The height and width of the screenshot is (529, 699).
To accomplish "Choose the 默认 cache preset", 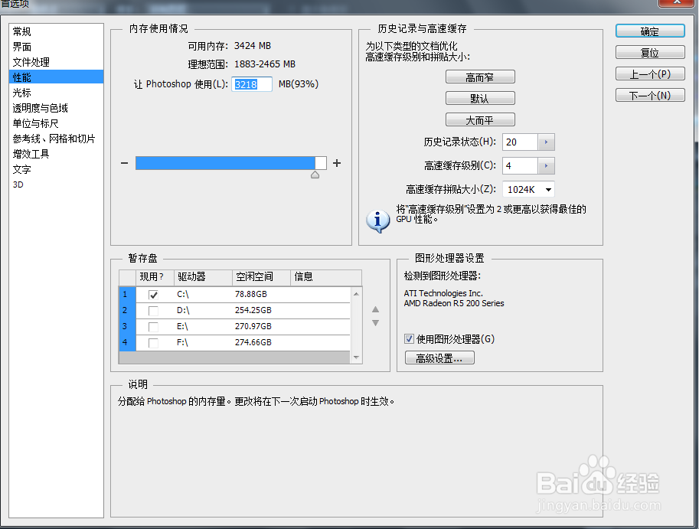I will point(480,99).
